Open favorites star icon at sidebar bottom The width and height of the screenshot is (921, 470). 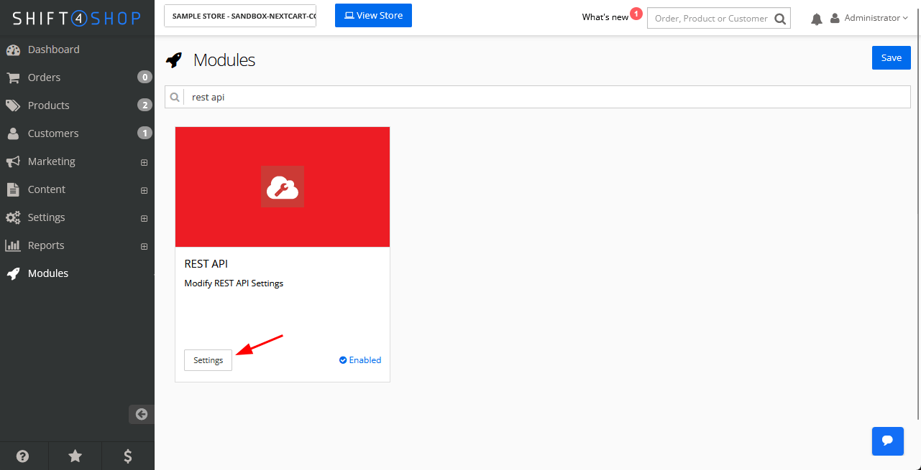(75, 456)
